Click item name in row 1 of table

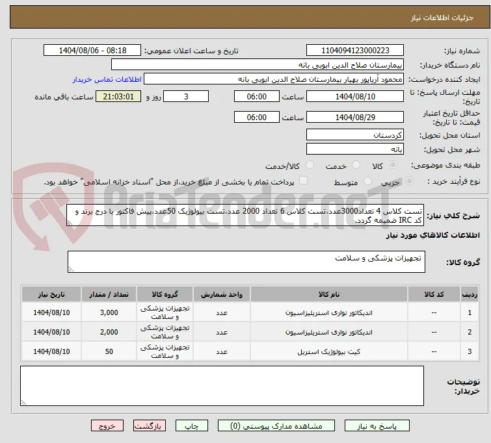(x=329, y=312)
